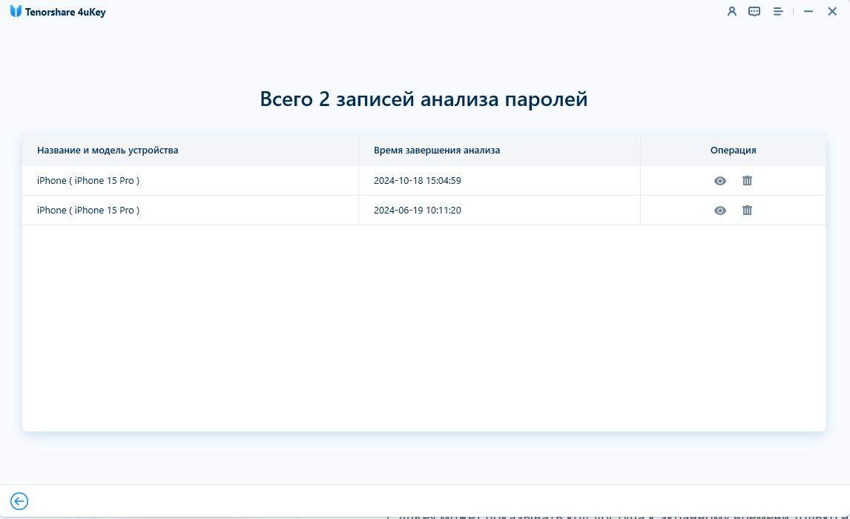850x519 pixels.
Task: Click the 2024-06-19 10:11:20 timestamp
Action: coord(418,211)
